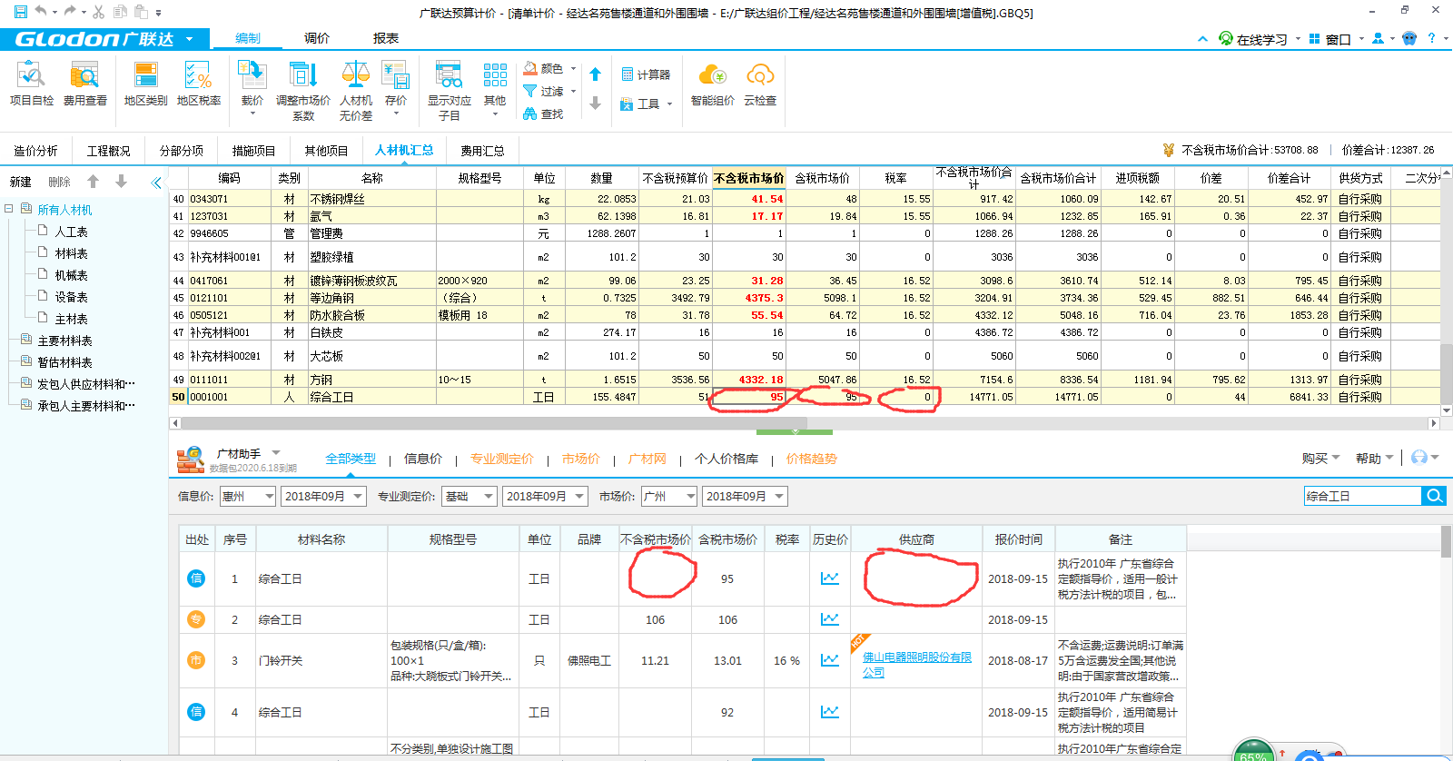This screenshot has width=1453, height=761.
Task: Open the 分部分项 tab
Action: [x=182, y=151]
